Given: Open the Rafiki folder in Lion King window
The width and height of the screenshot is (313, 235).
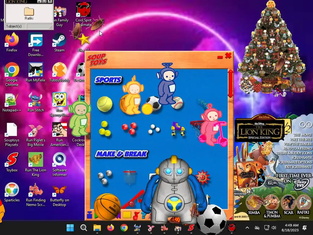Looking at the screenshot, I should [29, 13].
